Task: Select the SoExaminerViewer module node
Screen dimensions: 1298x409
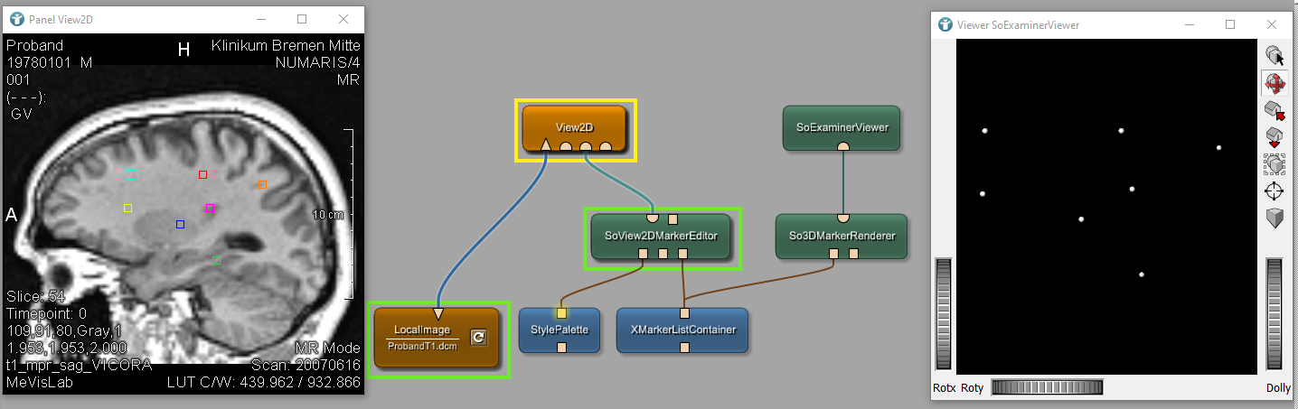Action: [842, 127]
